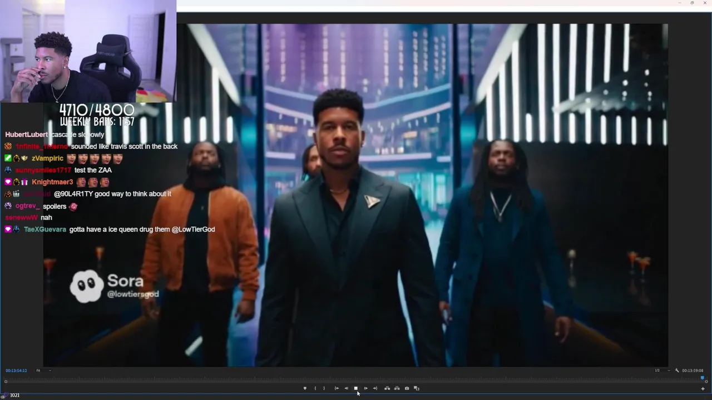Minimize the window from the title bar
Viewport: 712px width, 400px height.
pyautogui.click(x=679, y=3)
